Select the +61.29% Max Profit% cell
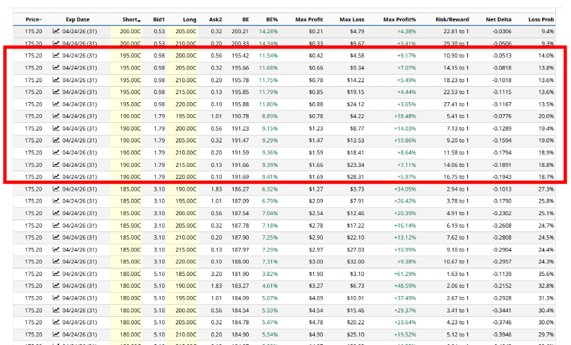Viewport: 571px width, 345px height. [x=403, y=273]
